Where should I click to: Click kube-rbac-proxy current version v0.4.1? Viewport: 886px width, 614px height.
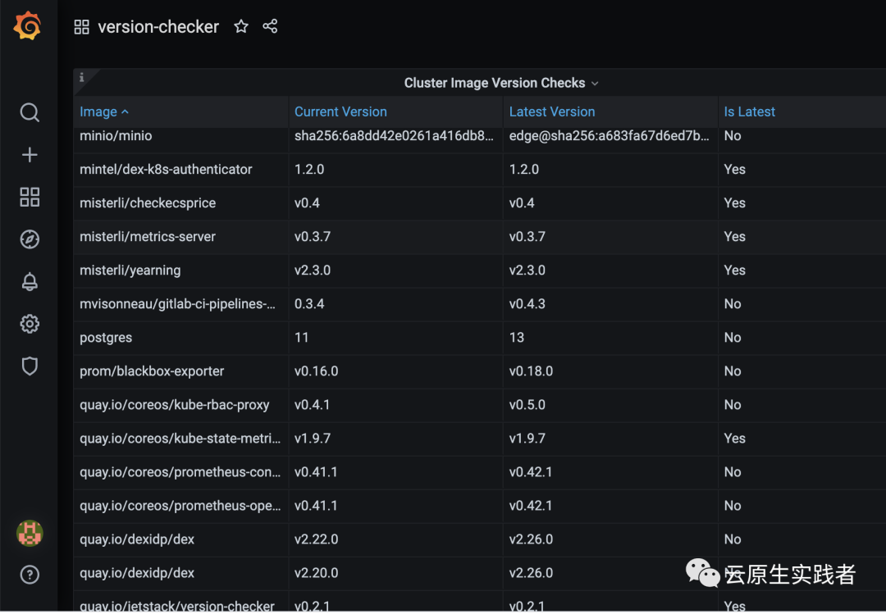(312, 405)
